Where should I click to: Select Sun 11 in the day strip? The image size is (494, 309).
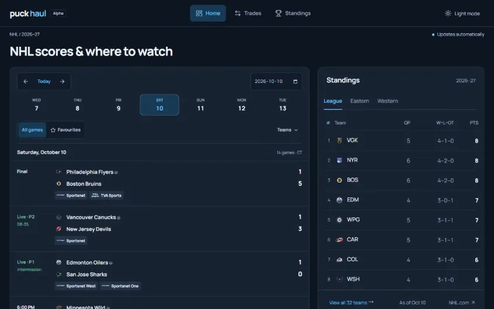coord(200,105)
